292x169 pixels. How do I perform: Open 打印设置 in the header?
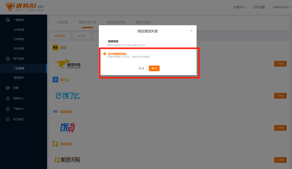pos(259,7)
